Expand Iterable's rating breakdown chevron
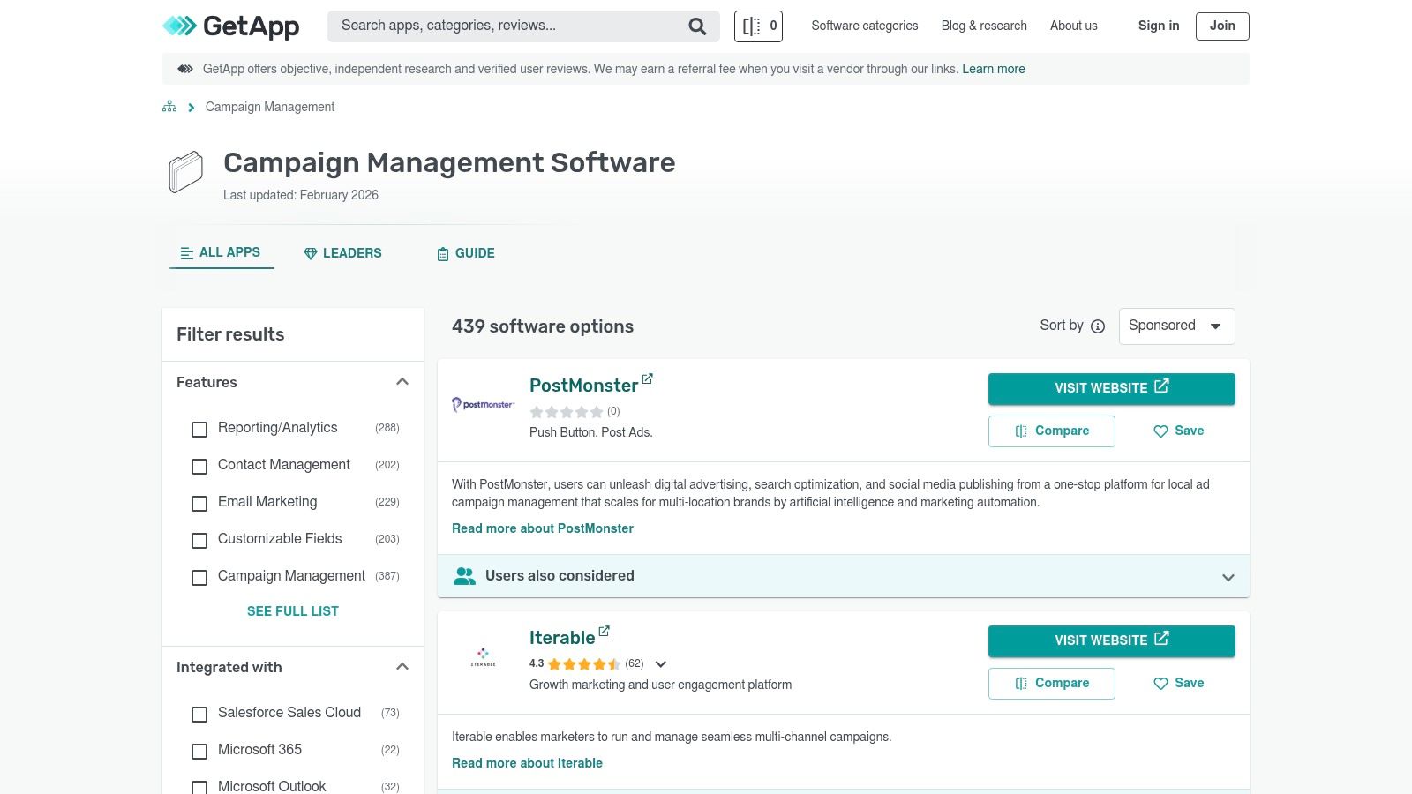 [x=660, y=663]
